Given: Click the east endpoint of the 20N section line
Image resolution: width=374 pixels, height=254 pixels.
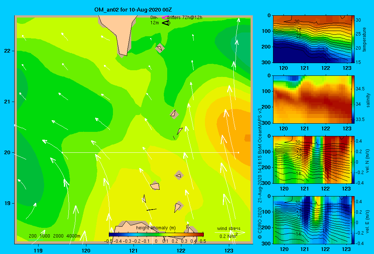Looking at the screenshot, I should tap(238, 152).
